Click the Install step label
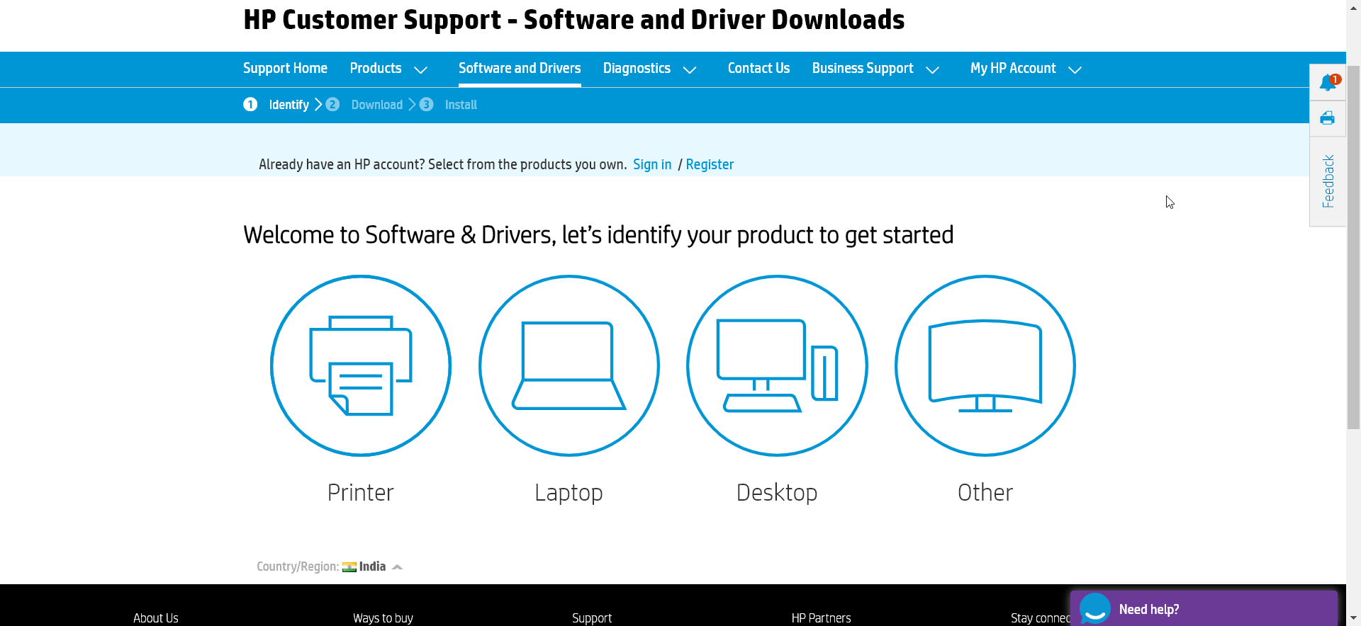1361x626 pixels. 461,105
